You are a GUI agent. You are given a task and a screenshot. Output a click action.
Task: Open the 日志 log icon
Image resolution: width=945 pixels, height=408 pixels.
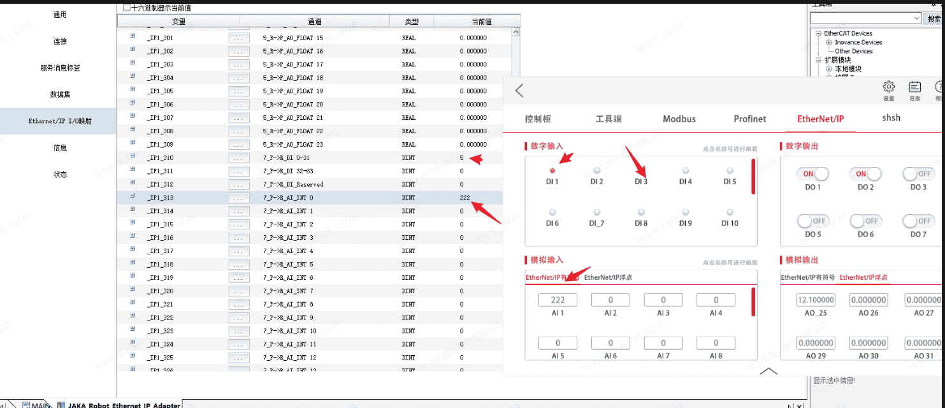tap(914, 87)
